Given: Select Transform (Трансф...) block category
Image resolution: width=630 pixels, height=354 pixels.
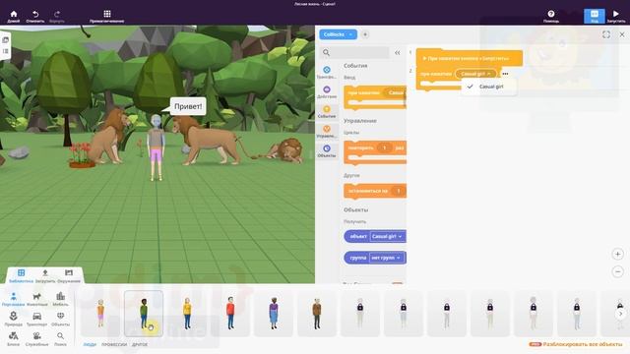Looking at the screenshot, I should pos(327,72).
